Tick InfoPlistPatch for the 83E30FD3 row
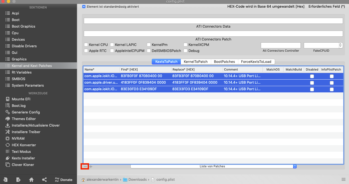 [332, 89]
